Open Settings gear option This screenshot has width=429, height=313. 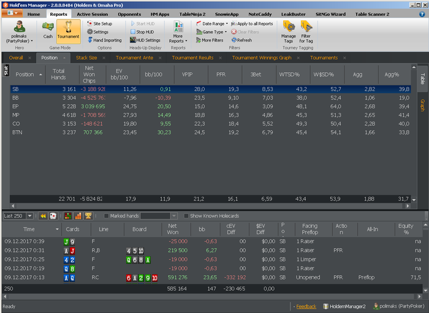(x=97, y=32)
